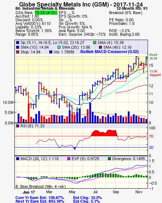Click the magenta EXP (9) legend square

pyautogui.click(x=69, y=159)
